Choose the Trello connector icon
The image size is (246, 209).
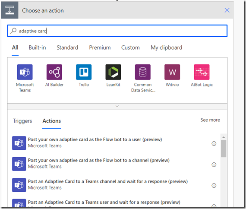[x=84, y=72]
